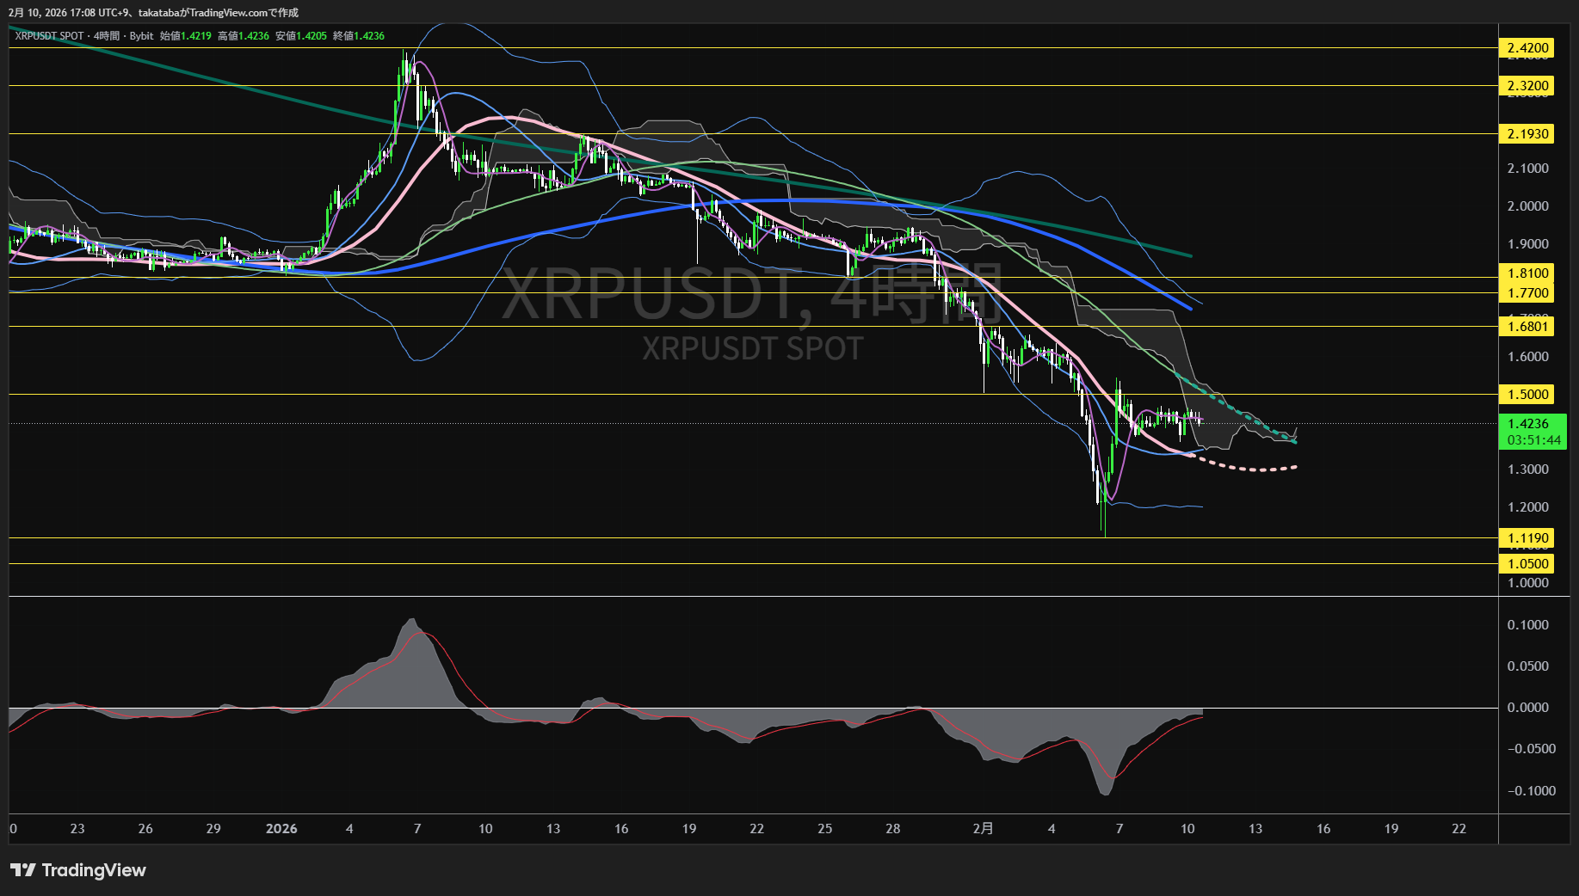The image size is (1579, 896).
Task: Click the 0.0500 indicator scale label
Action: tap(1527, 666)
